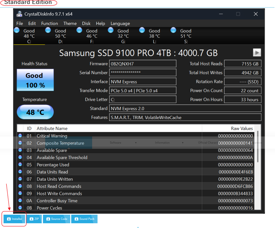Viewport: 275px width, 228px height.
Task: Click the Attribute Name column header
Action: click(x=119, y=129)
